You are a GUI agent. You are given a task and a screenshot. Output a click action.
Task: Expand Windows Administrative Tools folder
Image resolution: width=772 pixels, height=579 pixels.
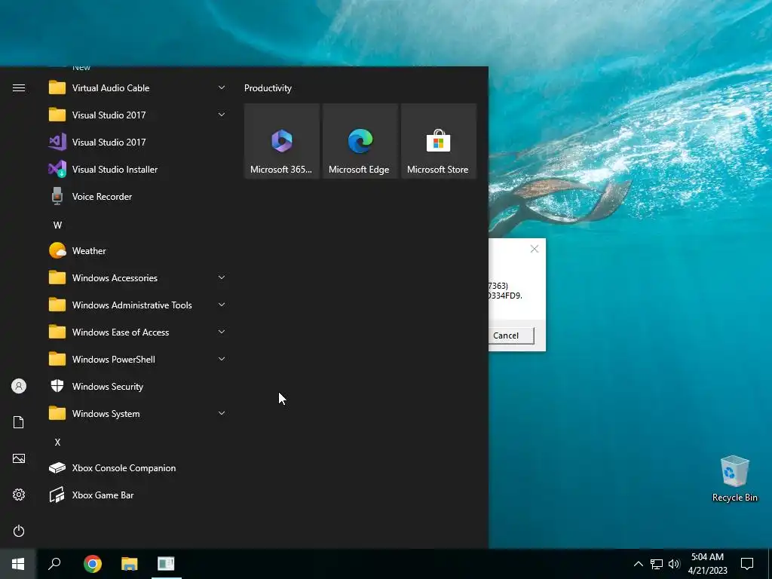click(x=138, y=305)
